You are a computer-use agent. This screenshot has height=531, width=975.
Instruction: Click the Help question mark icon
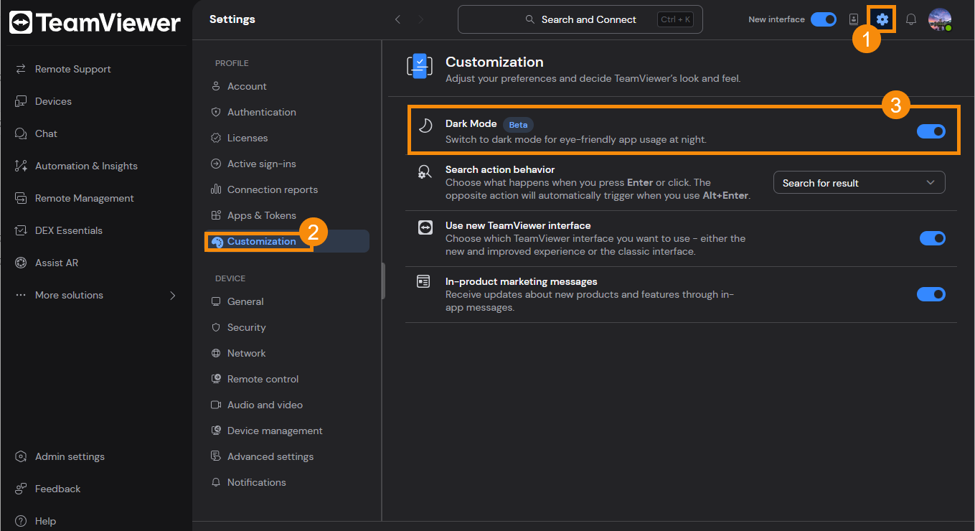click(21, 521)
